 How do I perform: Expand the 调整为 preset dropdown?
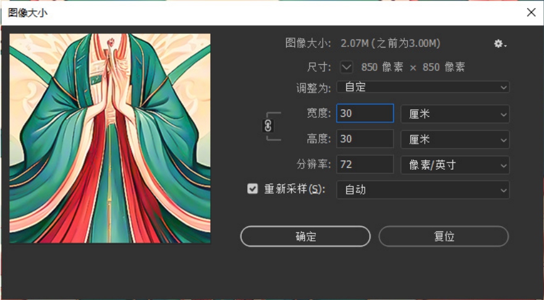pos(423,87)
